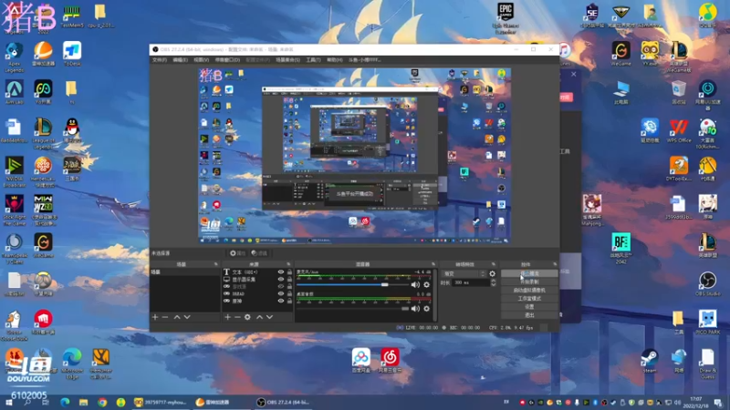Image resolution: width=730 pixels, height=410 pixels.
Task: Pop out the 控件 dock panel icon
Action: [555, 264]
